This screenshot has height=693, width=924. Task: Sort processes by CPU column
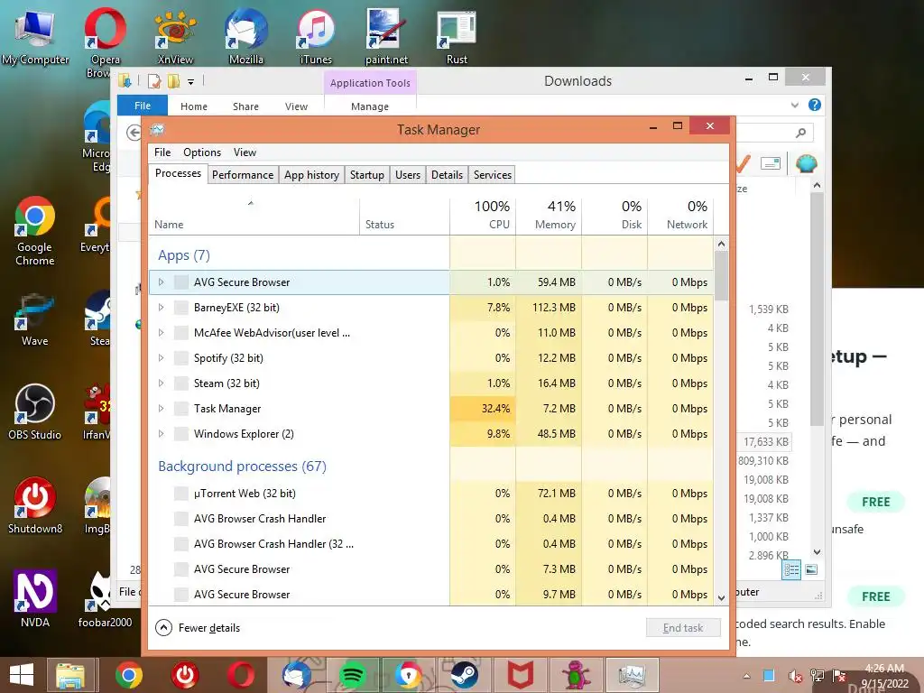point(483,216)
